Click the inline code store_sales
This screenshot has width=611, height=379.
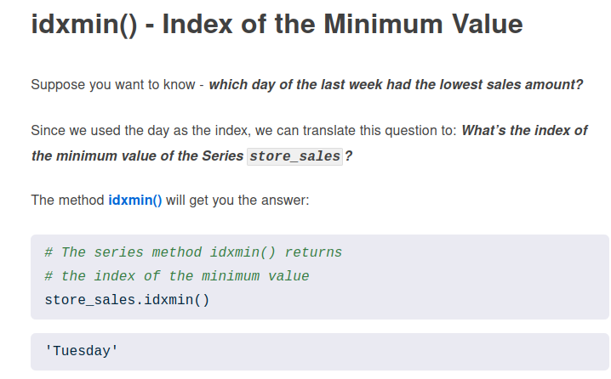pos(294,157)
